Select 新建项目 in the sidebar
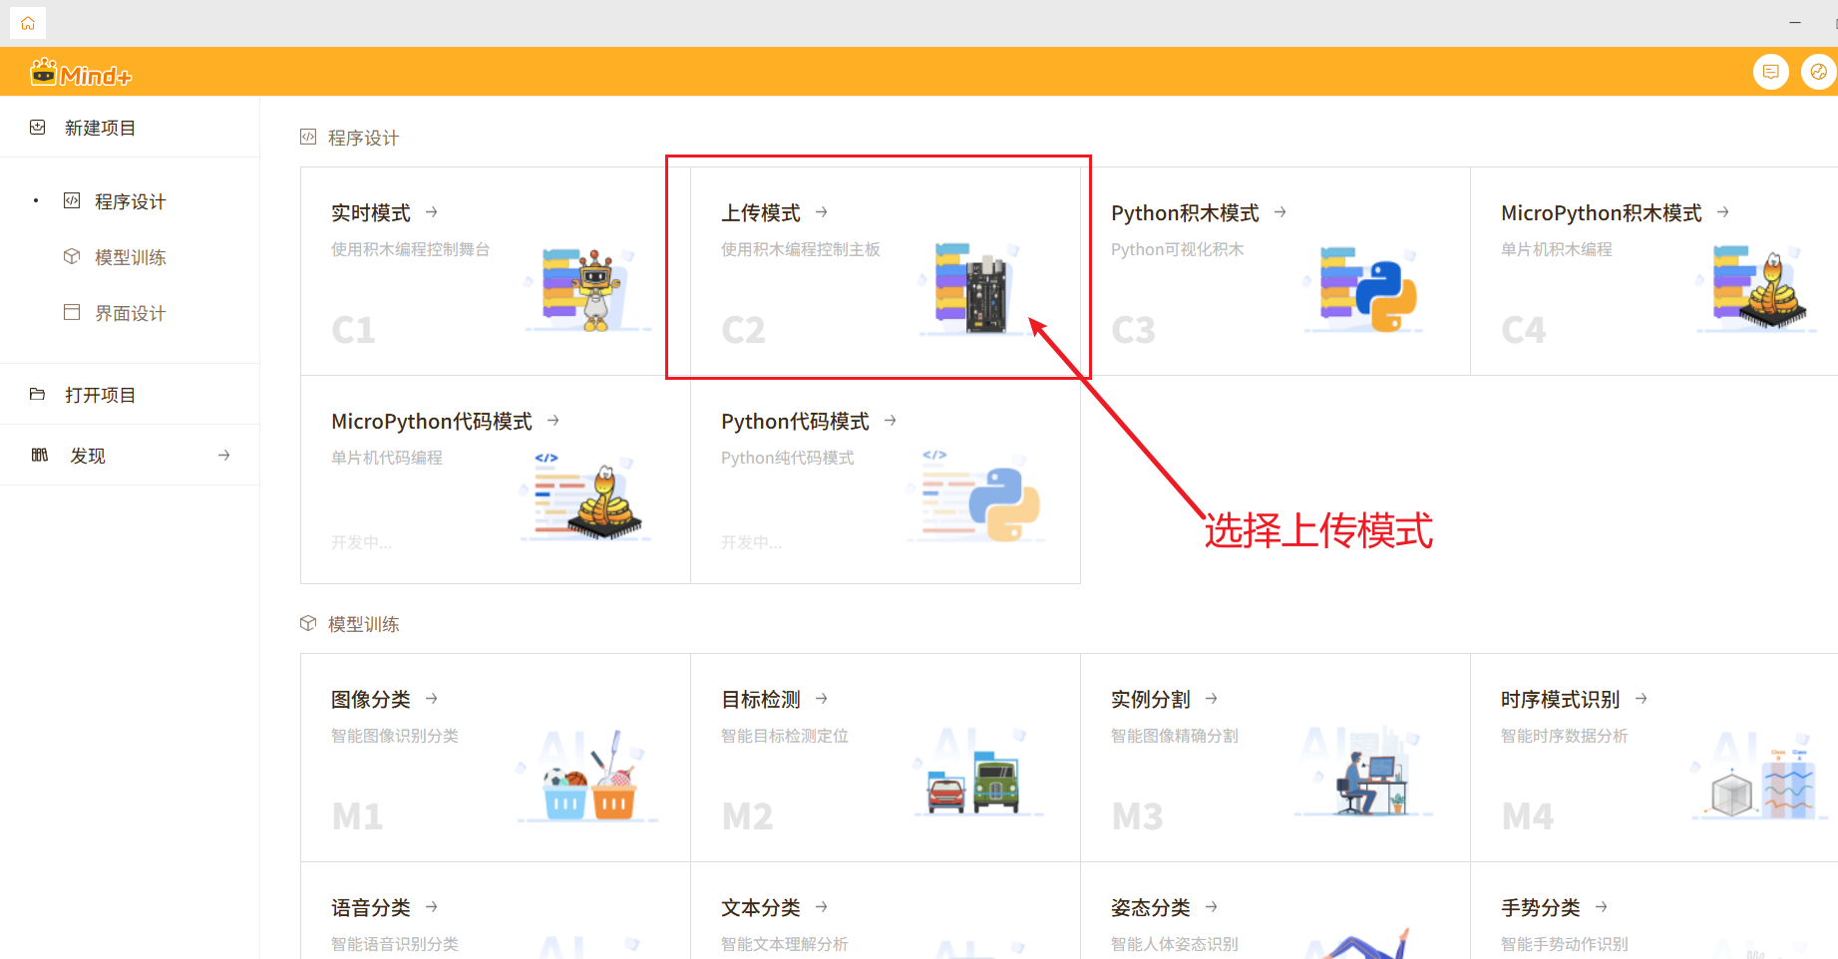The width and height of the screenshot is (1838, 959). tap(100, 128)
